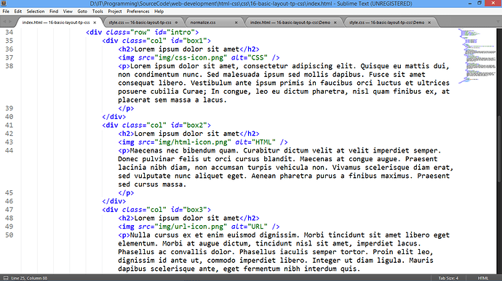
Task: Close the normalize.css tab
Action: coord(236,23)
